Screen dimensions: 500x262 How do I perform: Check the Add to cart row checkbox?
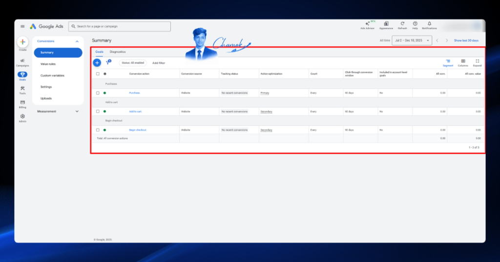click(98, 112)
